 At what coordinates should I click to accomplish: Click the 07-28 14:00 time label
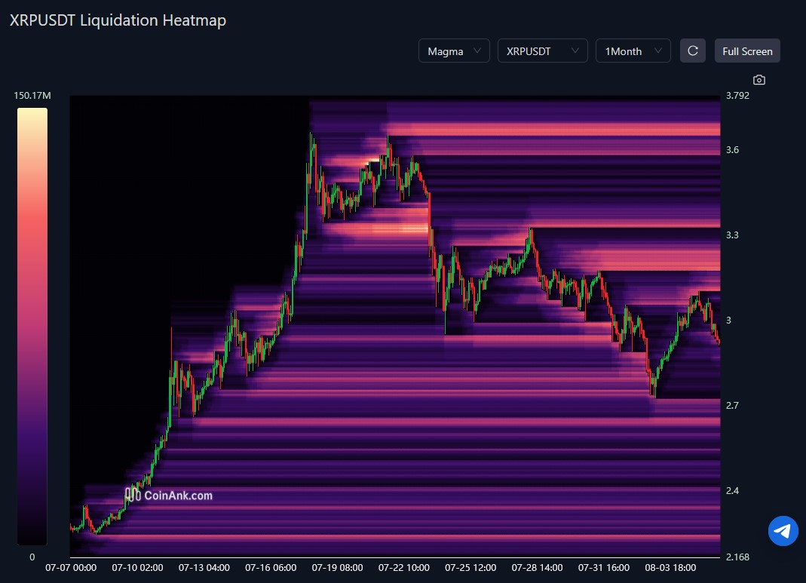[537, 568]
